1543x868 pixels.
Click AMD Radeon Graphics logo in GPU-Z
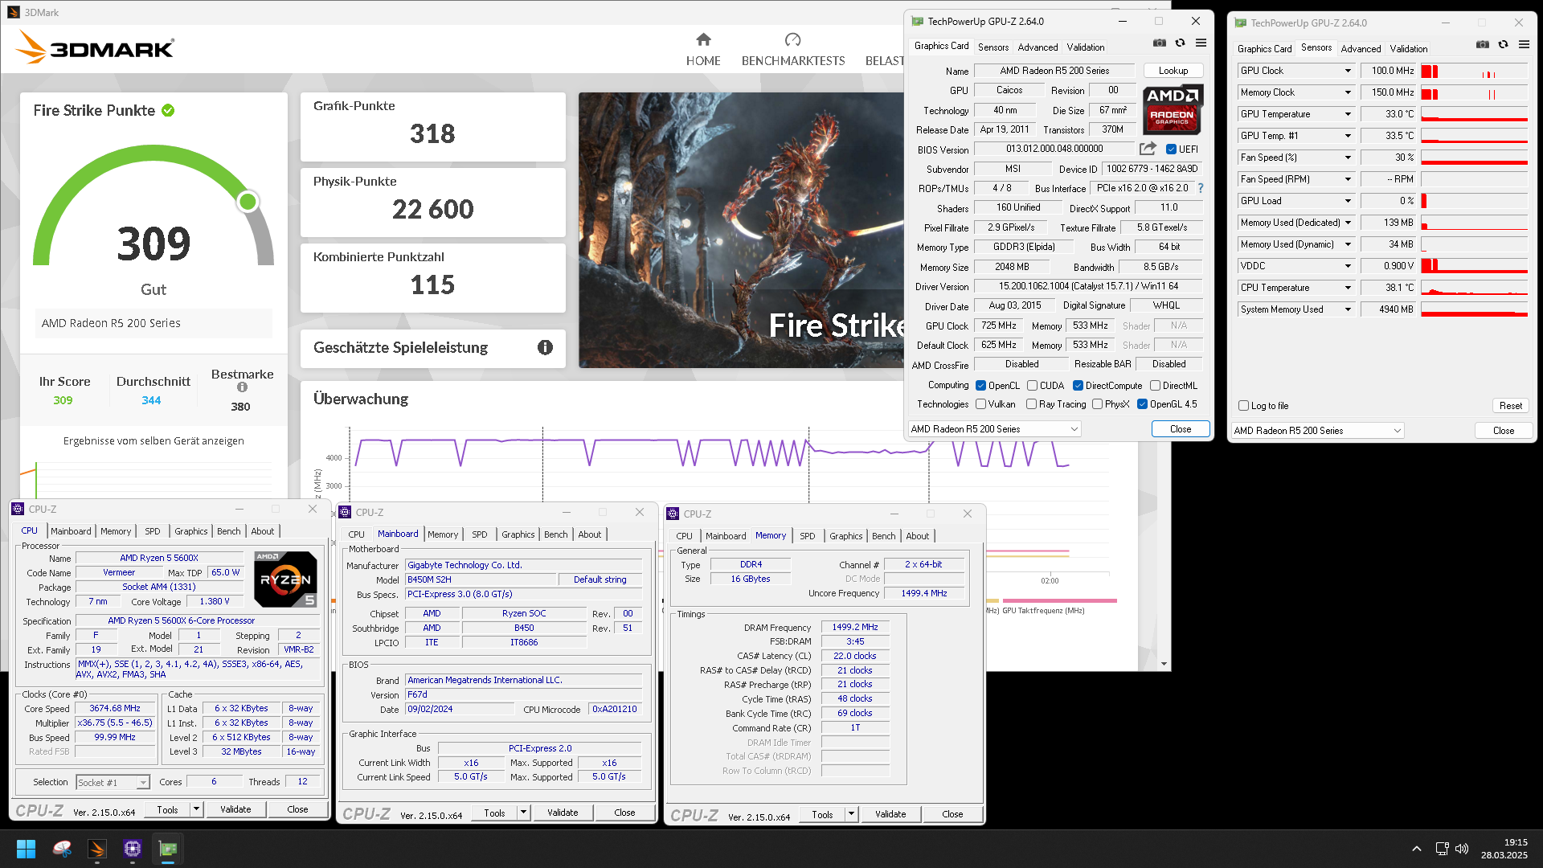(1173, 108)
